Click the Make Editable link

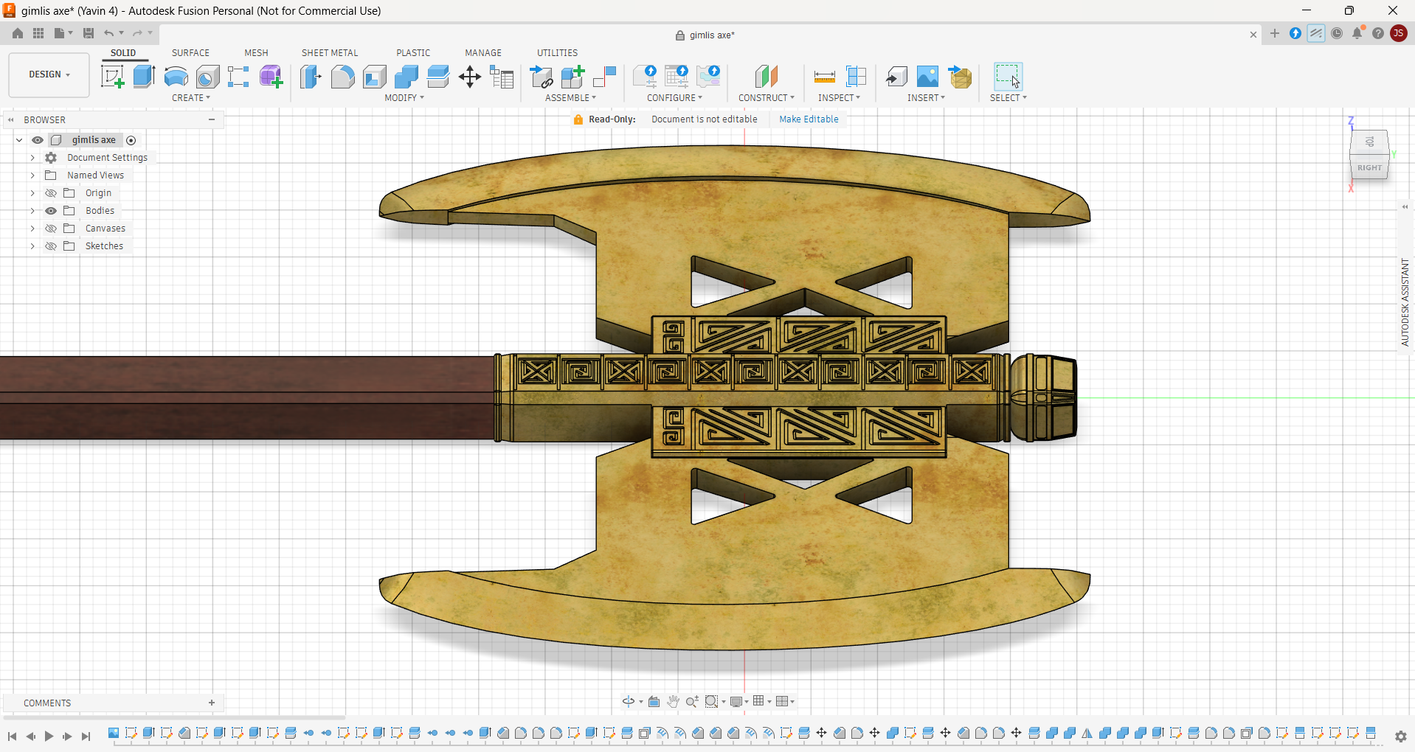coord(809,119)
